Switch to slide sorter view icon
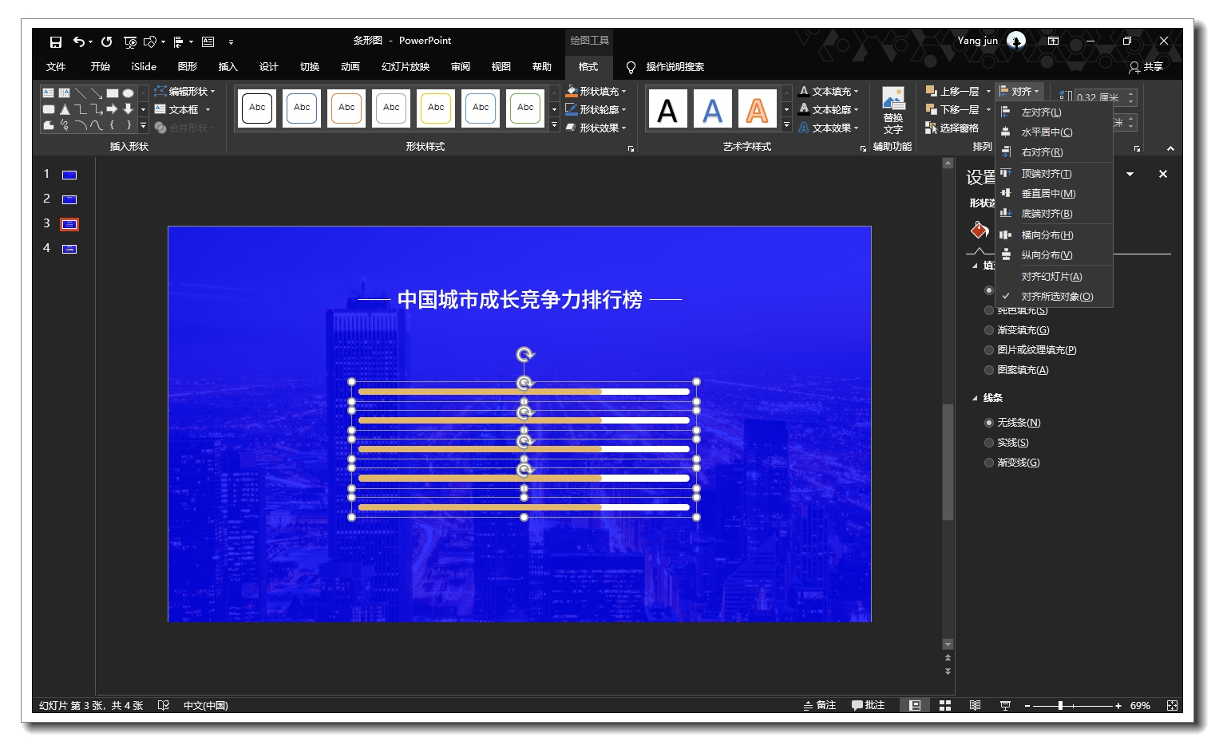The image size is (1215, 741). coord(945,705)
